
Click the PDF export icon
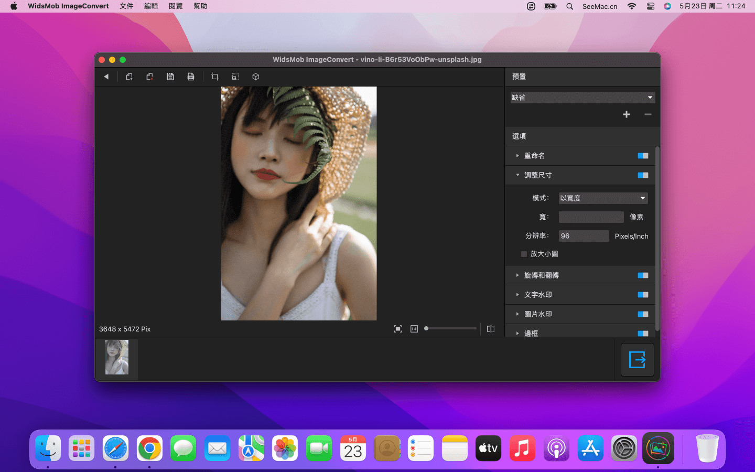[191, 77]
